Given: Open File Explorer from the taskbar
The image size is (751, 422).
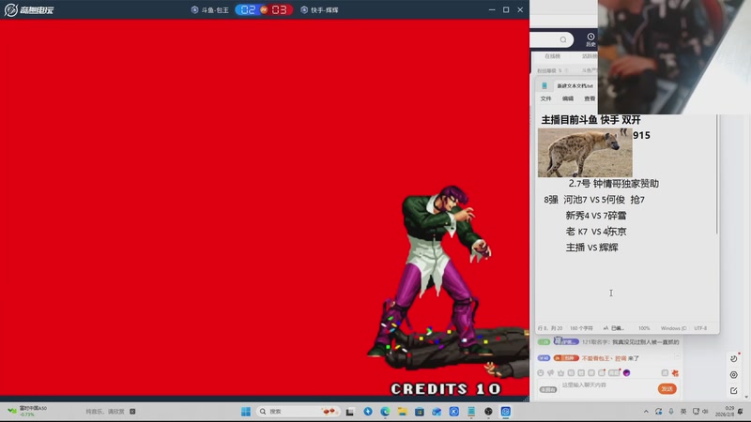Looking at the screenshot, I should 403,412.
